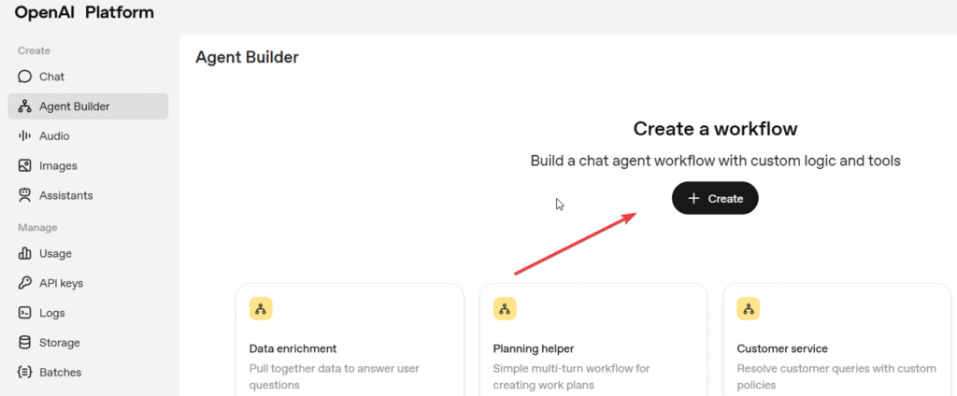Select the API keys key icon
This screenshot has width=957, height=396.
click(x=25, y=284)
